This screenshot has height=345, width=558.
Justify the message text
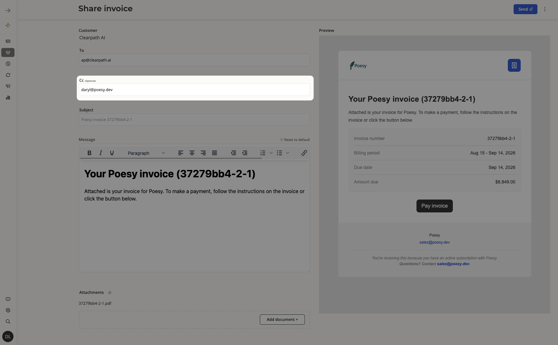[215, 153]
